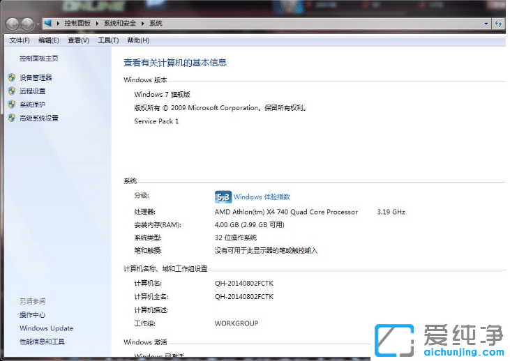Open 性能信息和工具 link
The height and width of the screenshot is (361, 510).
point(43,341)
